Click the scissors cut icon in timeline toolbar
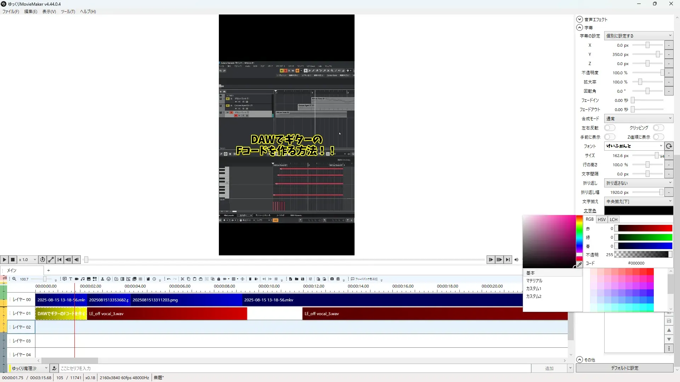 (x=182, y=279)
